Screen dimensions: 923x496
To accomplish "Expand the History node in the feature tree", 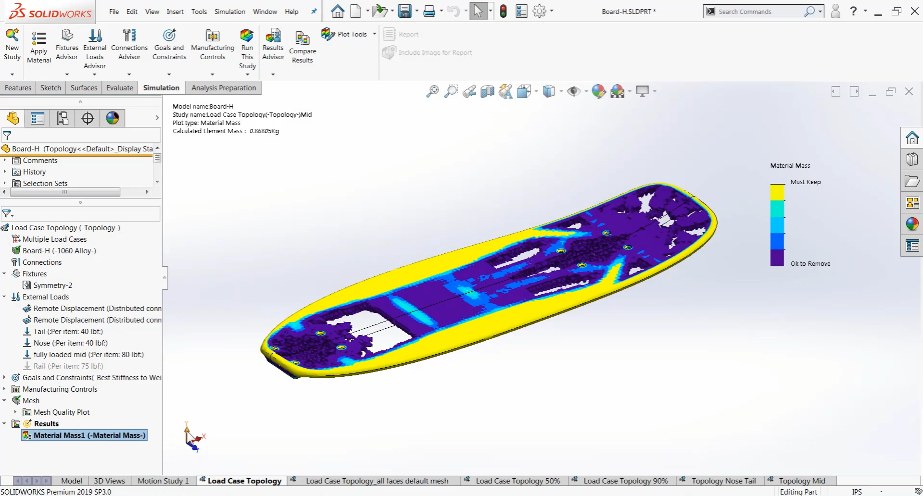I will click(5, 172).
